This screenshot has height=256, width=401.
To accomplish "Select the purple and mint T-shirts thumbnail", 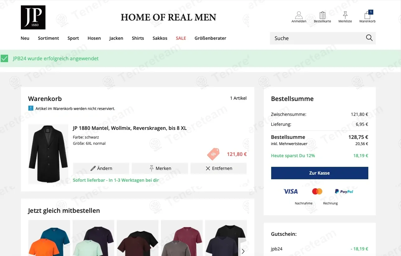I will 93,238.
